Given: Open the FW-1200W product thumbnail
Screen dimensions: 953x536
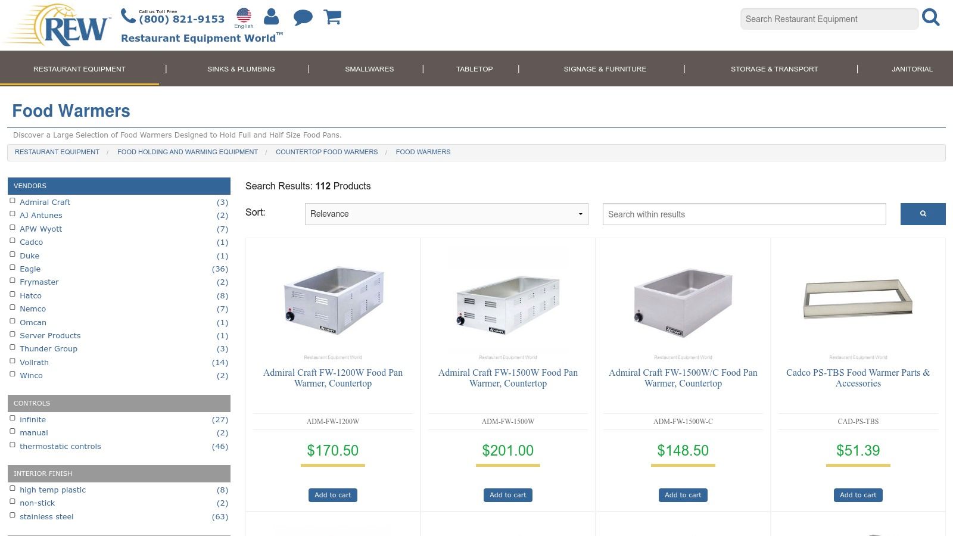Looking at the screenshot, I should (x=333, y=300).
